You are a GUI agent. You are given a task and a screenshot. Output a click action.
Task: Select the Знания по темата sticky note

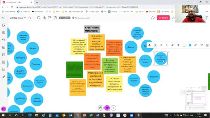[96, 43]
